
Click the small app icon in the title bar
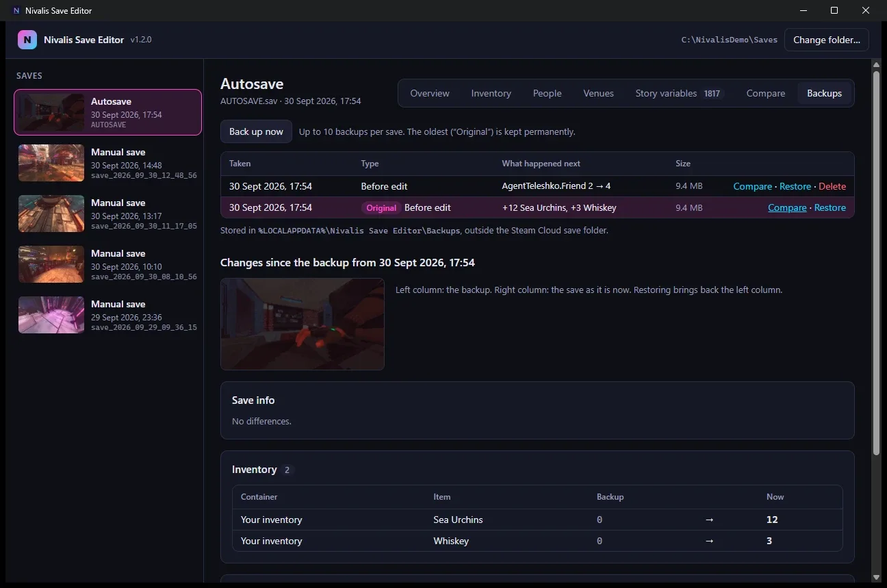coord(16,10)
